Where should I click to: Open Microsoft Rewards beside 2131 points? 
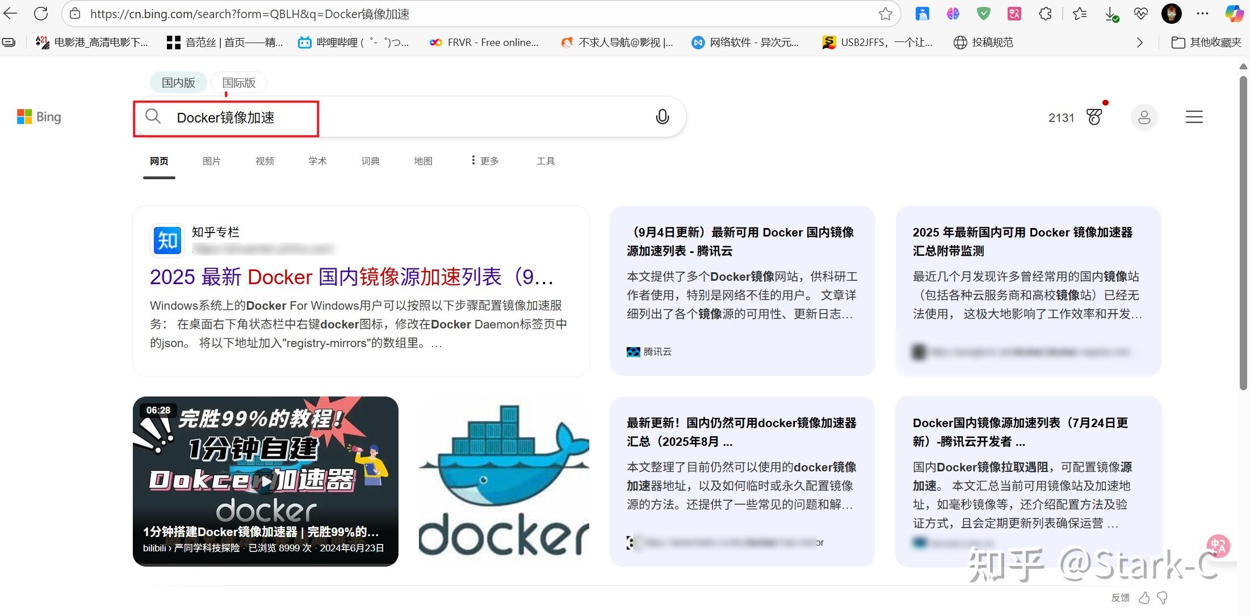tap(1094, 117)
